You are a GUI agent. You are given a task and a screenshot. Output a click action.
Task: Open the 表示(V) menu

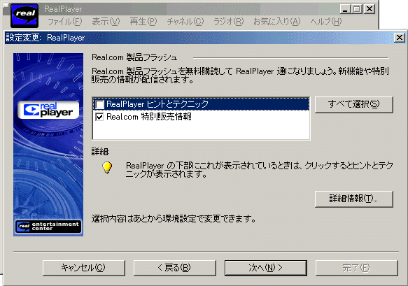[106, 22]
